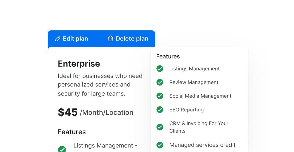The image size is (294, 152).
Task: Click the $45 price amount
Action: click(68, 112)
